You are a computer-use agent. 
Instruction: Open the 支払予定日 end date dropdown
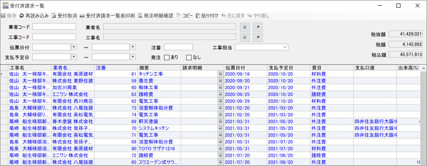point(133,57)
